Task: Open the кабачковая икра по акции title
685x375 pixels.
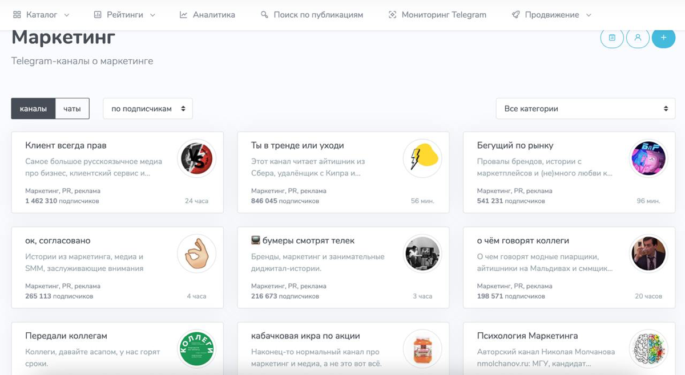Action: (305, 336)
